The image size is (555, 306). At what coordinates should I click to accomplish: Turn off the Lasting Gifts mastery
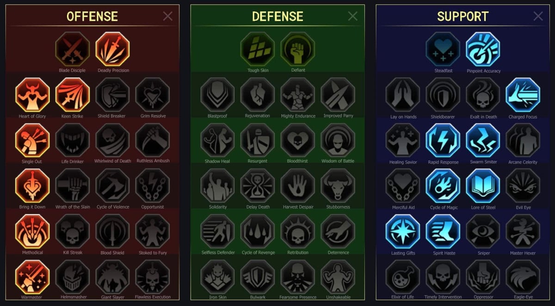coord(403,232)
